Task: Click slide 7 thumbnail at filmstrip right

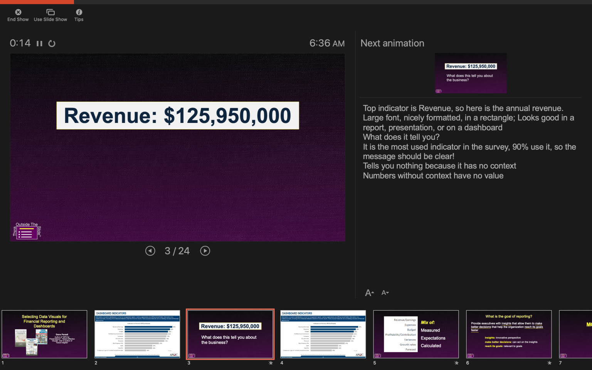Action: (576, 334)
